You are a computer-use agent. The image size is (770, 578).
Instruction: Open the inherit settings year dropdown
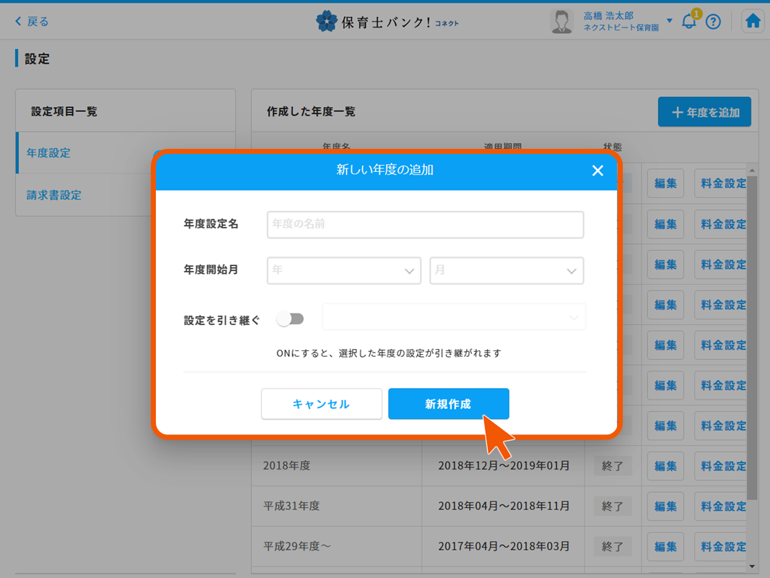click(454, 317)
